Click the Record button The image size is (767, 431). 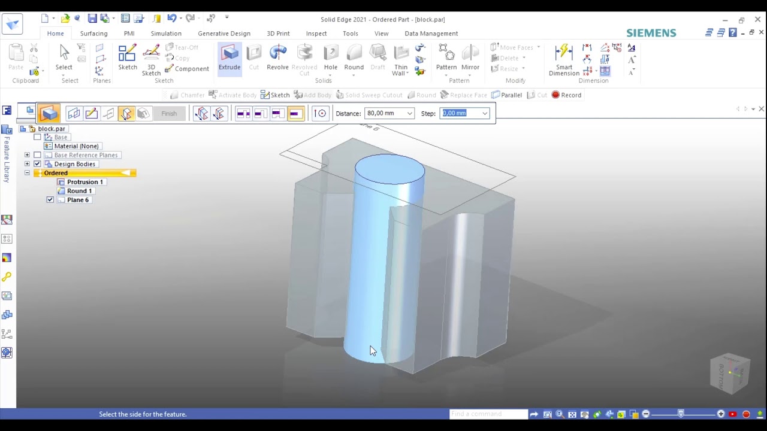566,95
